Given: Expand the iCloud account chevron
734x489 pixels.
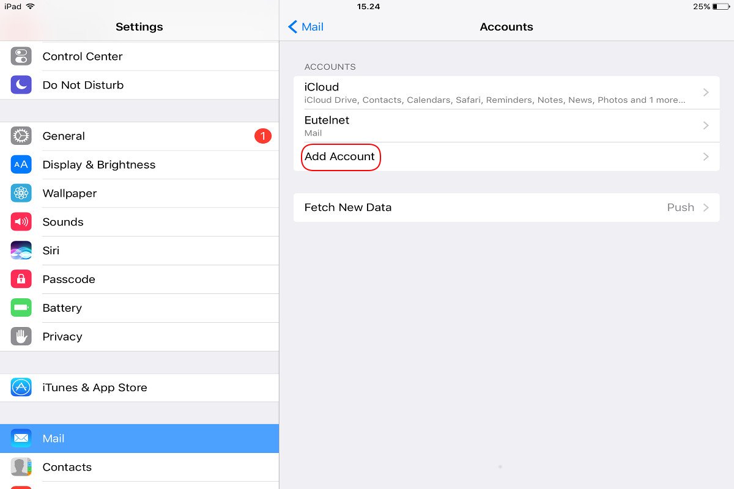Looking at the screenshot, I should pos(706,92).
